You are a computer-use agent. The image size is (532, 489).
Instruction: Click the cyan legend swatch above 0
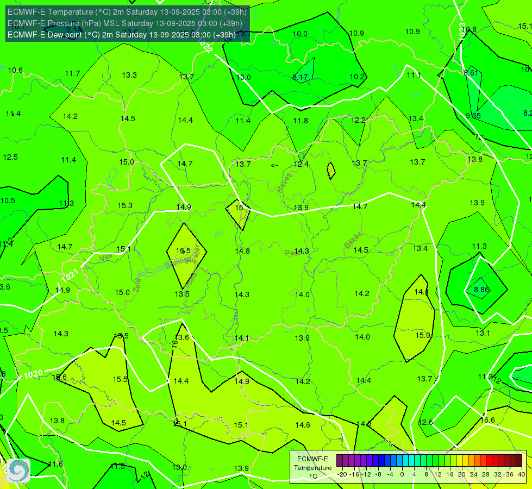405,461
